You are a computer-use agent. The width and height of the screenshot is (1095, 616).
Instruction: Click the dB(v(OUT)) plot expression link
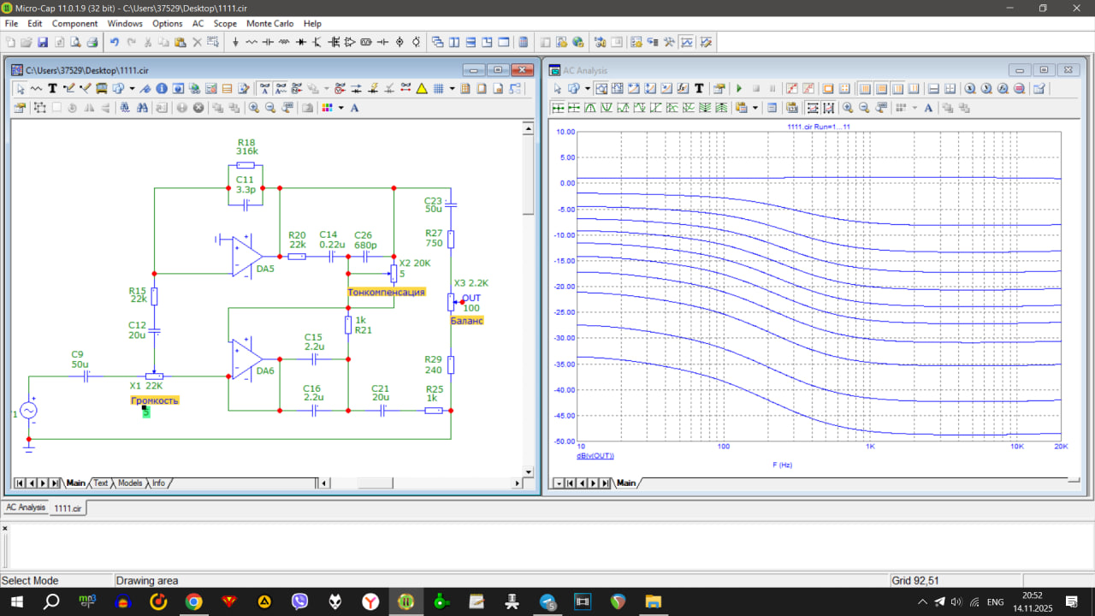coord(595,456)
